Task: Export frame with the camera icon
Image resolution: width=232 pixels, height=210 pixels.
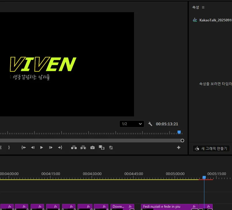Action: pos(93,148)
